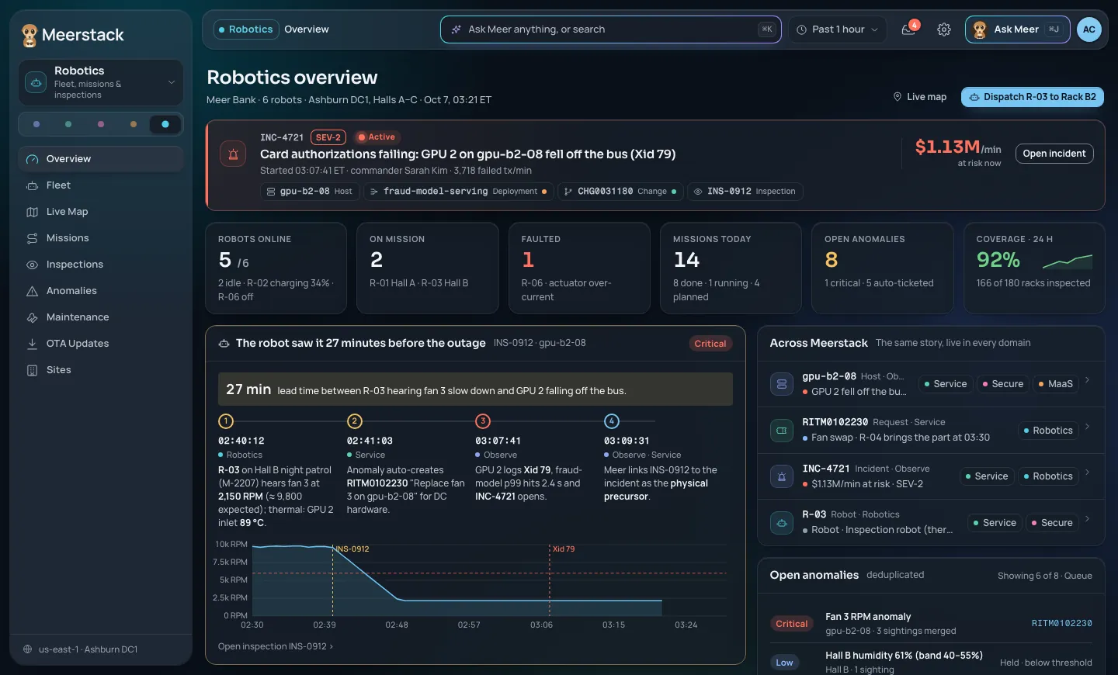Screen dimensions: 1118x675
Task: Click the Inspections eye icon in sidebar
Action: [33, 265]
